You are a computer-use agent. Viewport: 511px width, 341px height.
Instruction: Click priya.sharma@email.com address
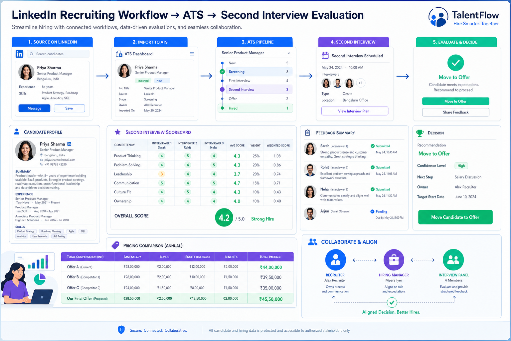pos(60,160)
